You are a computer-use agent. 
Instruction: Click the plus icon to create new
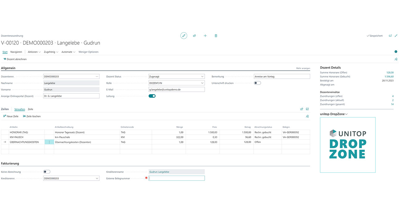point(205,36)
